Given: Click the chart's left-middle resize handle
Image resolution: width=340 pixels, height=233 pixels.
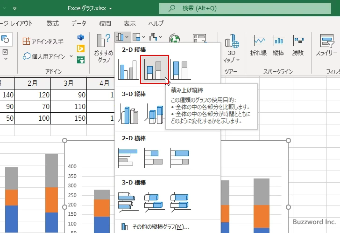Looking at the screenshot, I should 64,207.
